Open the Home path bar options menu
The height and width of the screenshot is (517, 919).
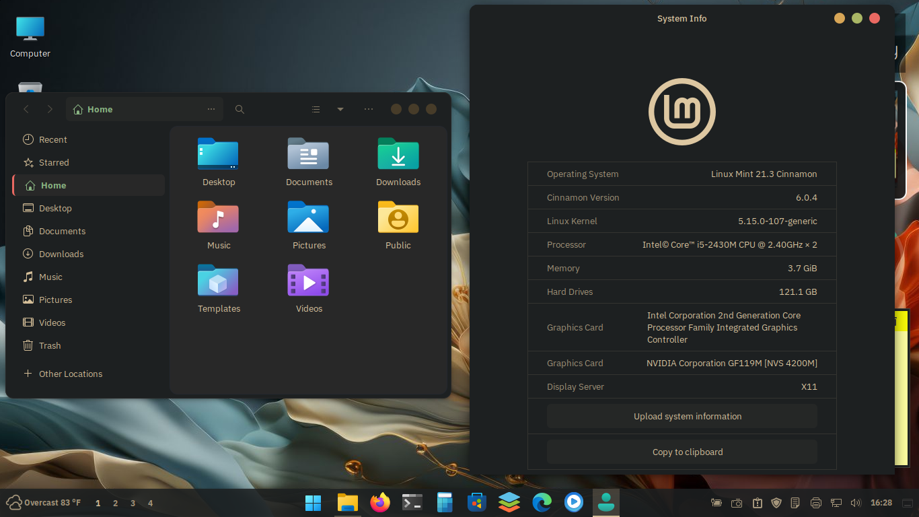[x=211, y=109]
